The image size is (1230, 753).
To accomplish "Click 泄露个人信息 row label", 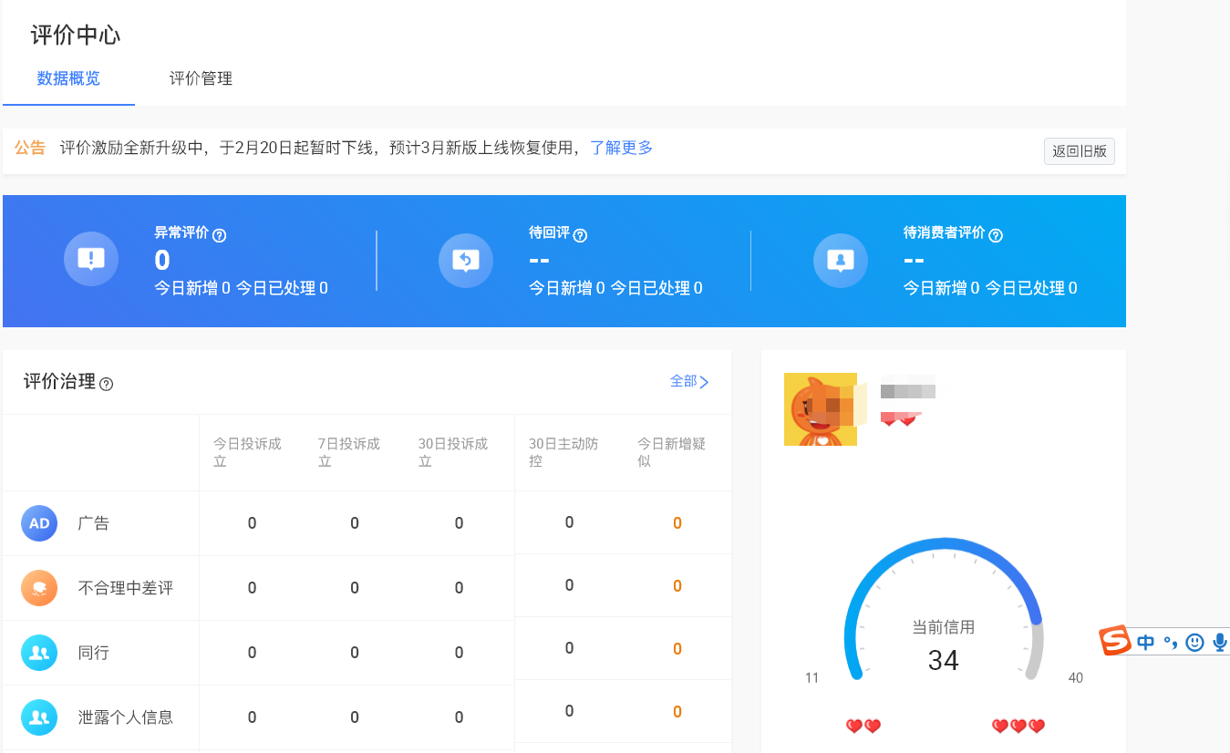I will (x=126, y=717).
